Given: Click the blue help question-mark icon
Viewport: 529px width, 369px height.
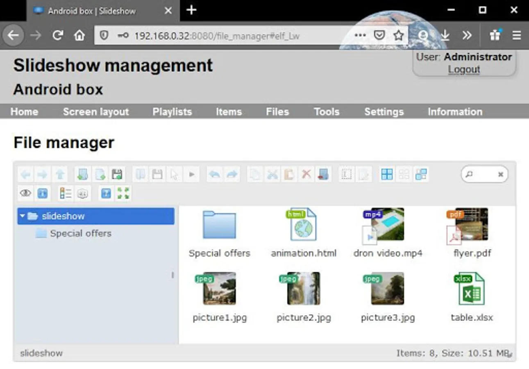Looking at the screenshot, I should pos(106,193).
